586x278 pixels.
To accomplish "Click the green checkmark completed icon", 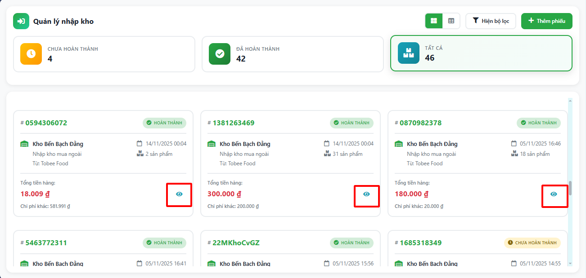I will [x=220, y=54].
